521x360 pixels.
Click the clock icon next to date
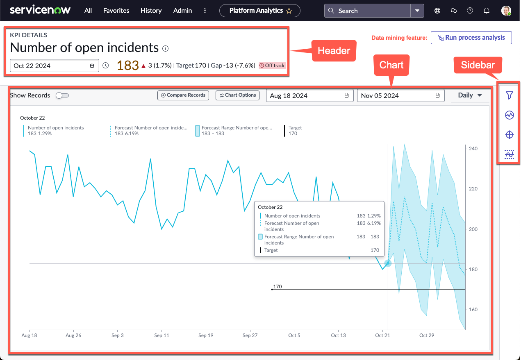(x=106, y=66)
